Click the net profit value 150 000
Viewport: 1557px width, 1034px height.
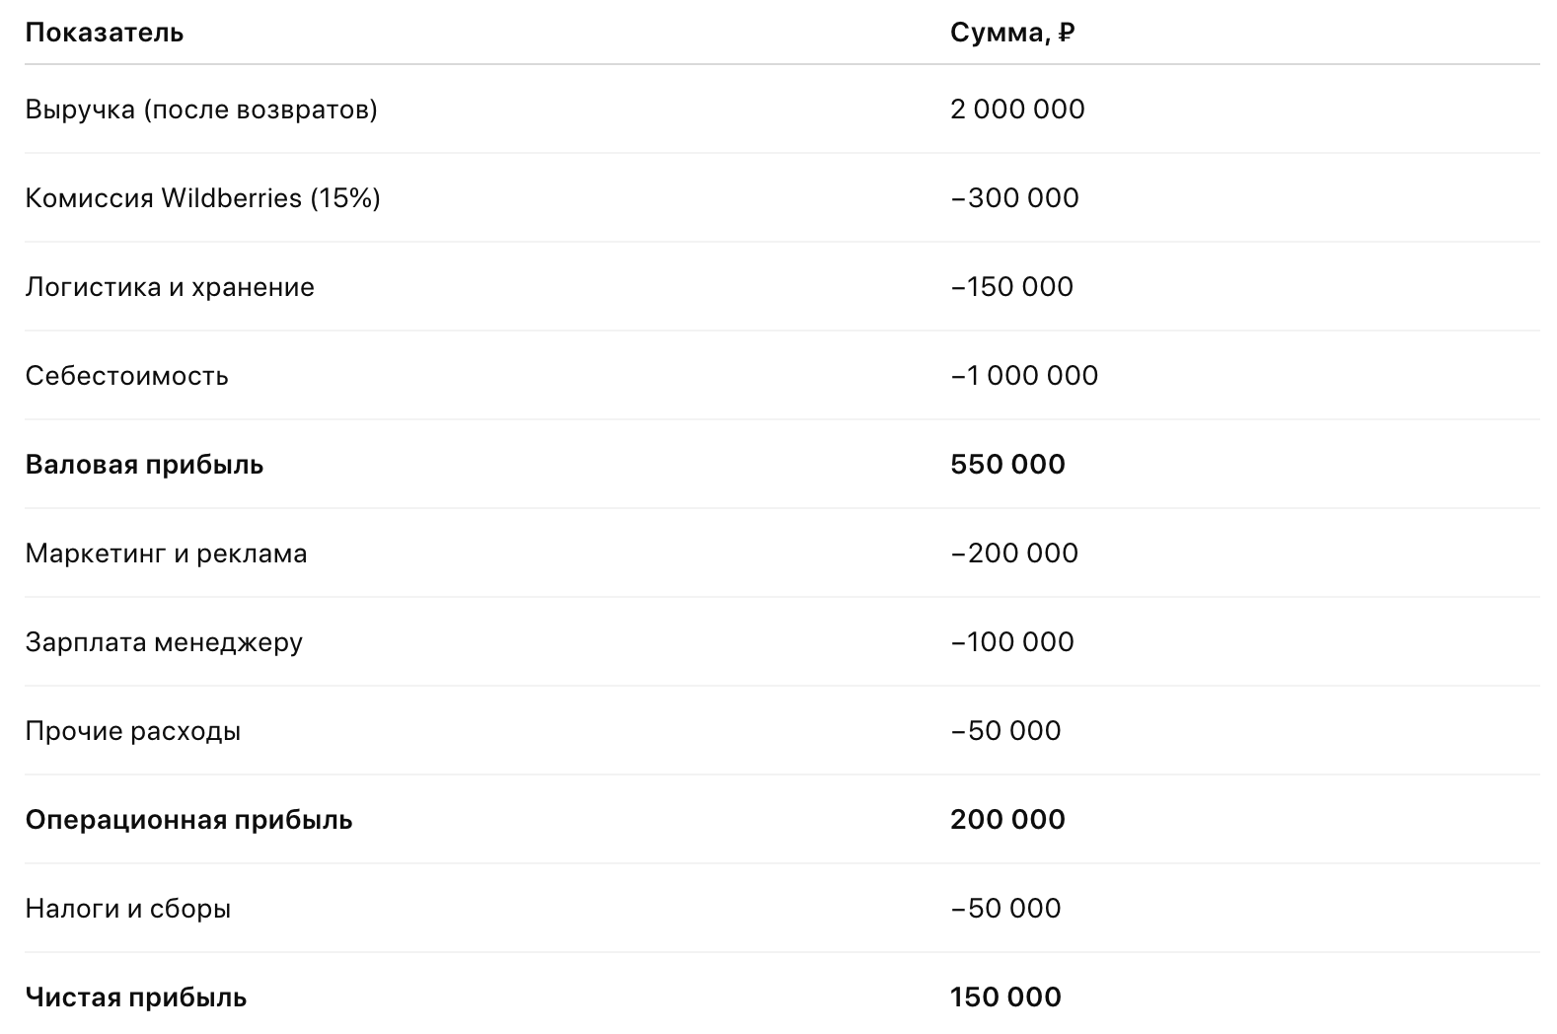tap(1005, 997)
